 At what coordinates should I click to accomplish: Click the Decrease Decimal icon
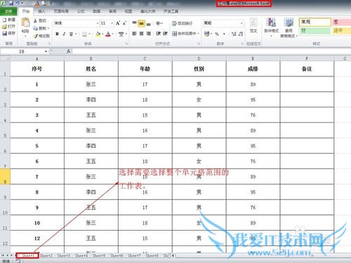click(x=241, y=34)
